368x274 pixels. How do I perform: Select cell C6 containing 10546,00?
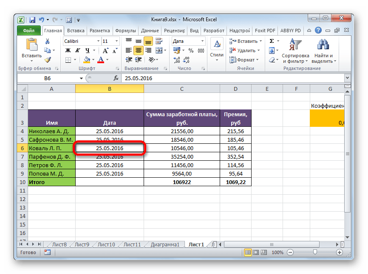[x=181, y=148]
